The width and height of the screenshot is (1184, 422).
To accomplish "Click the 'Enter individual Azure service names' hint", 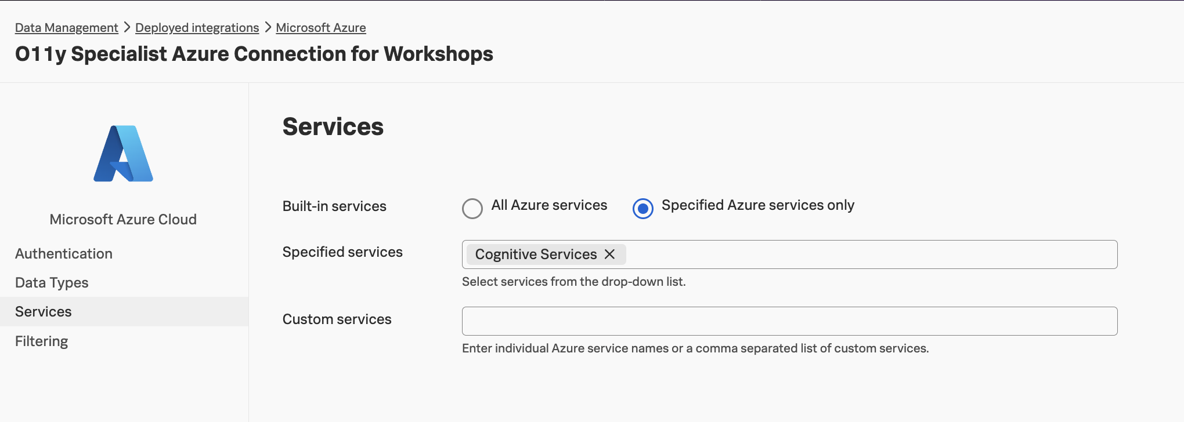I will tap(695, 348).
